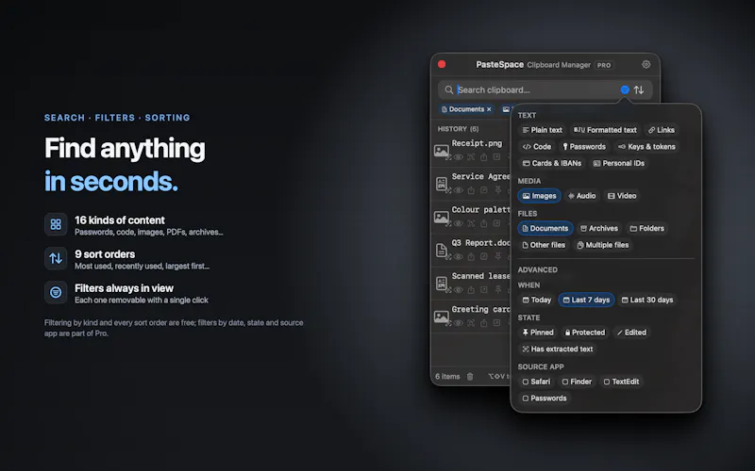Enable the Code filter
Image resolution: width=755 pixels, height=471 pixels.
537,147
